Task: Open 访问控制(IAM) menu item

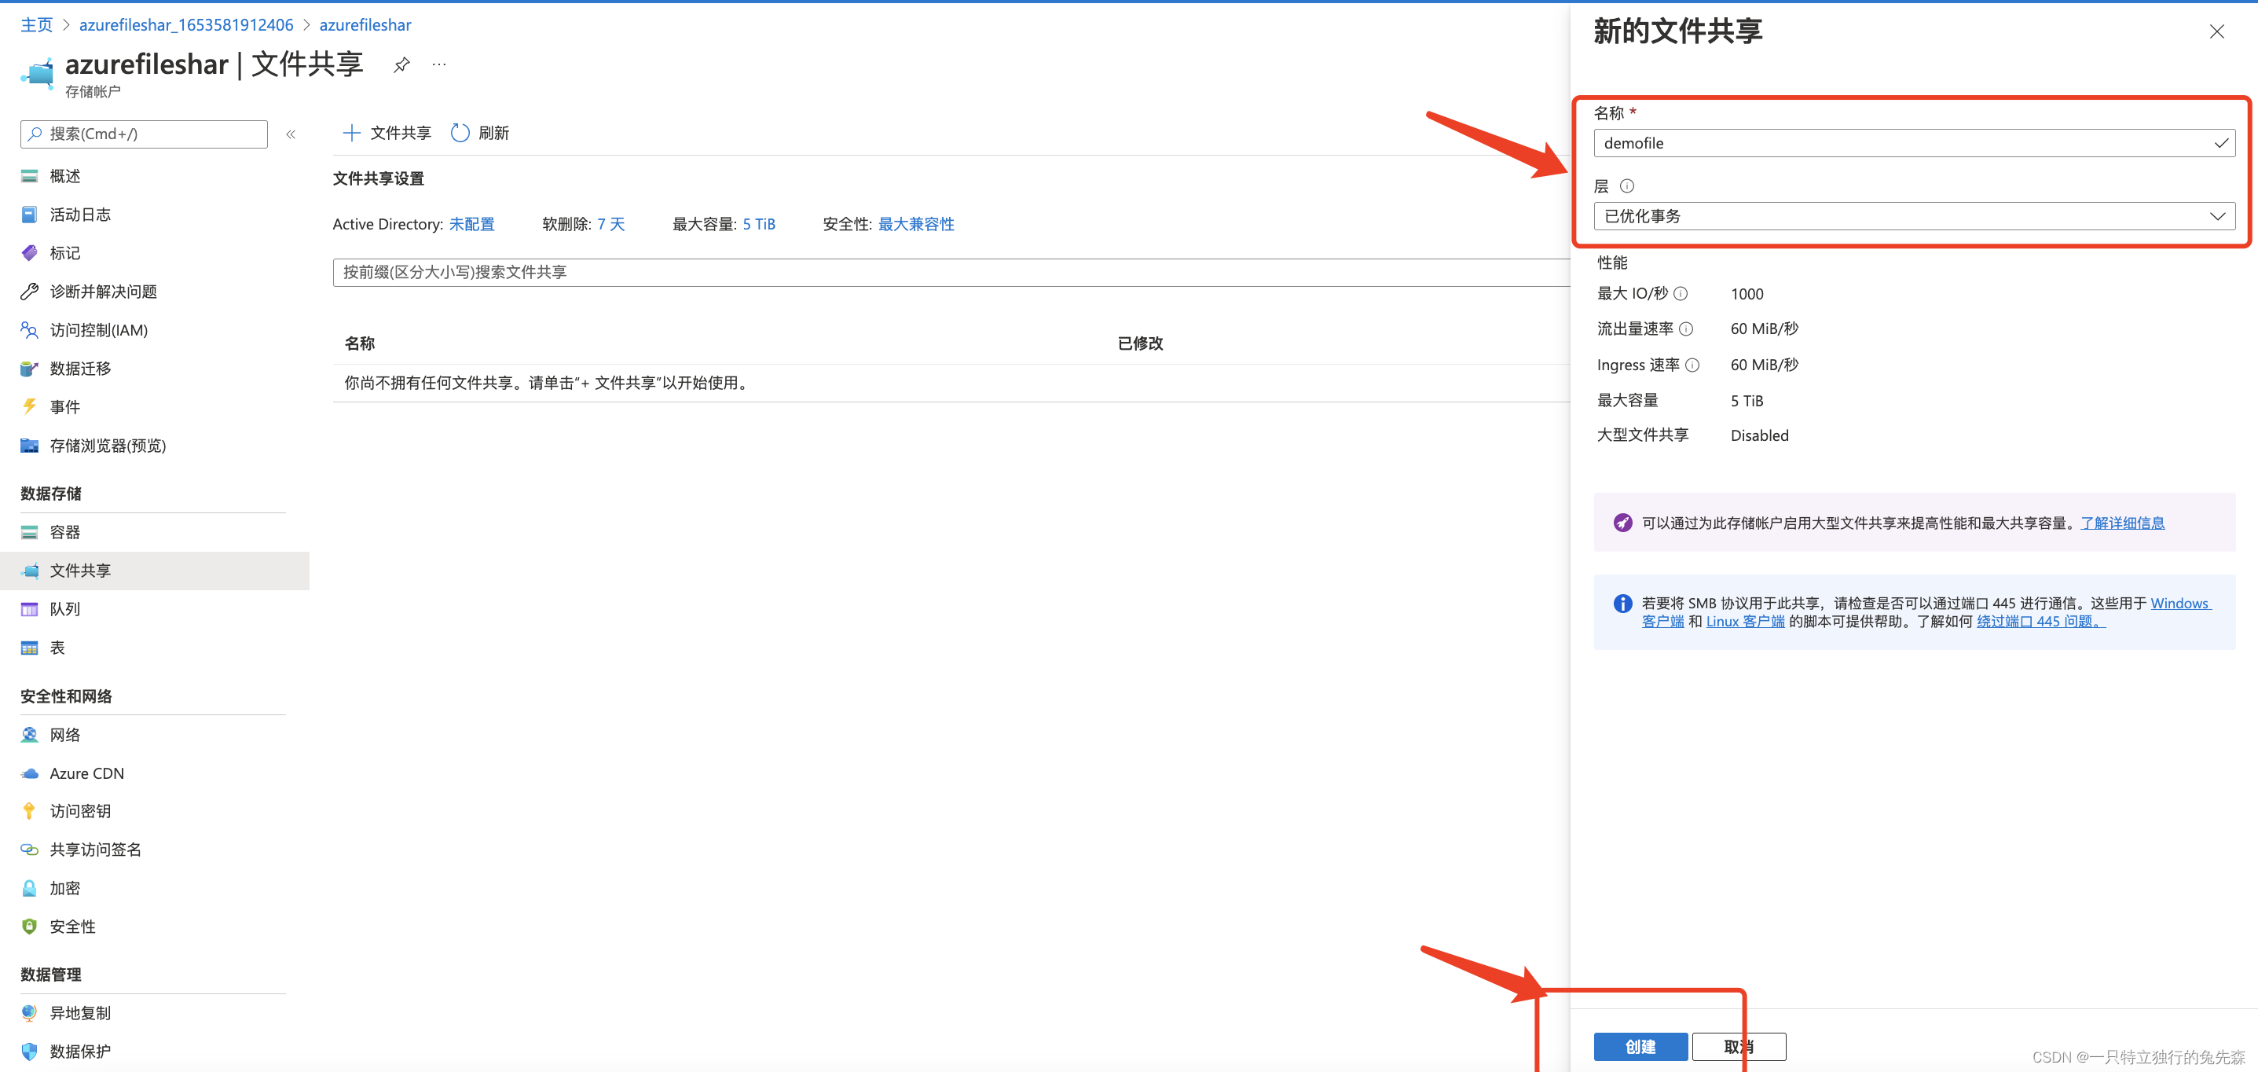Action: 98,330
